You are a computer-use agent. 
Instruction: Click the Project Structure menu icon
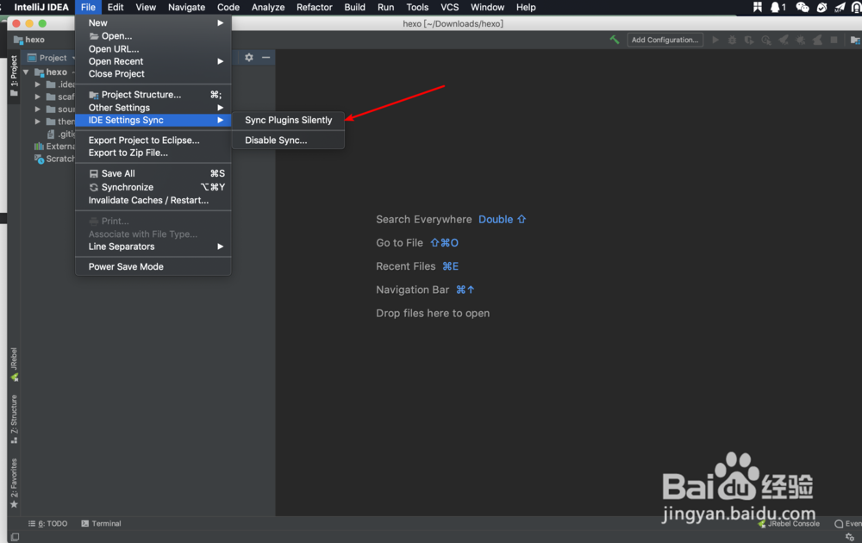coord(94,95)
